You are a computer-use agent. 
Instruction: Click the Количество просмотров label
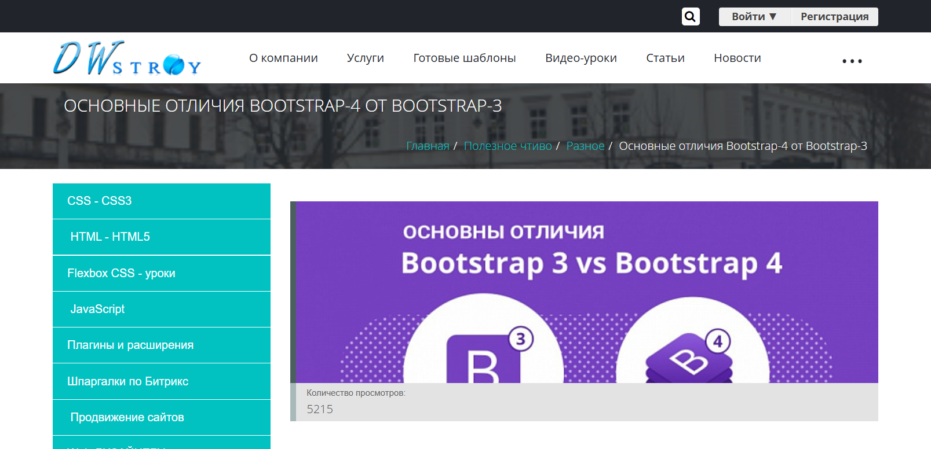click(356, 393)
